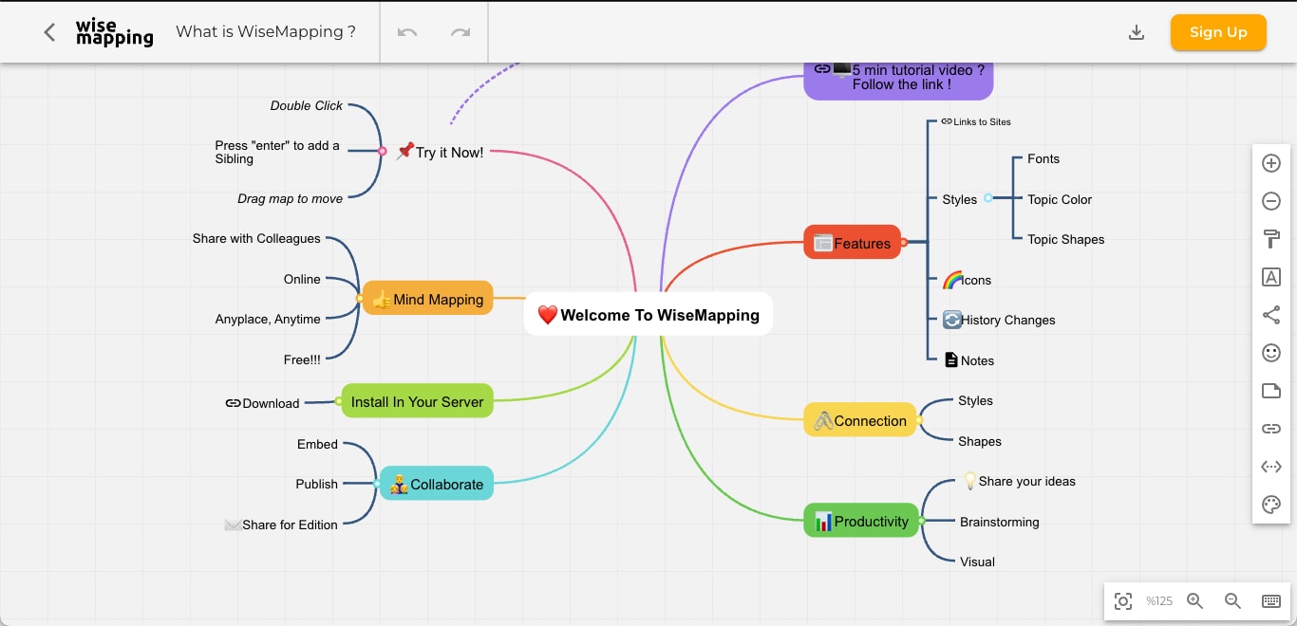1297x626 pixels.
Task: Zoom in with the magnifier plus icon
Action: pos(1195,600)
